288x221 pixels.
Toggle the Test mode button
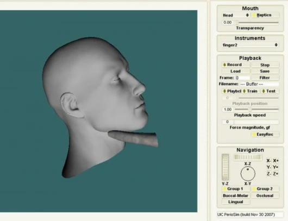pos(270,91)
